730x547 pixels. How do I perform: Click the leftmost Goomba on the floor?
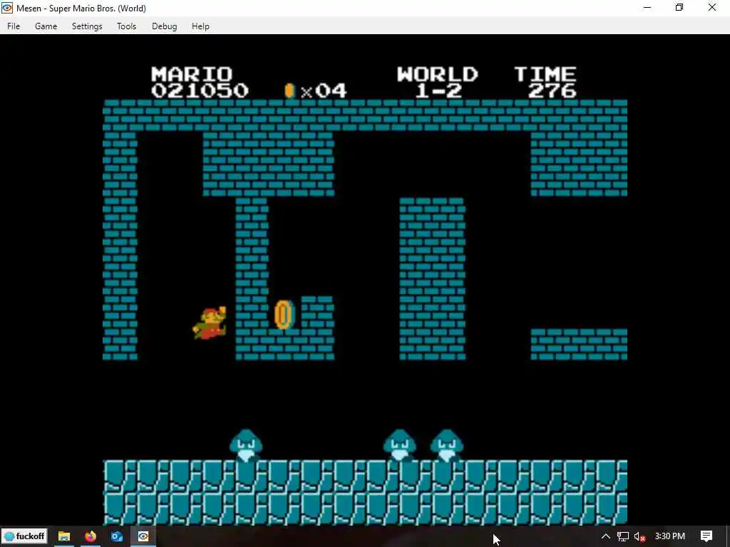246,445
